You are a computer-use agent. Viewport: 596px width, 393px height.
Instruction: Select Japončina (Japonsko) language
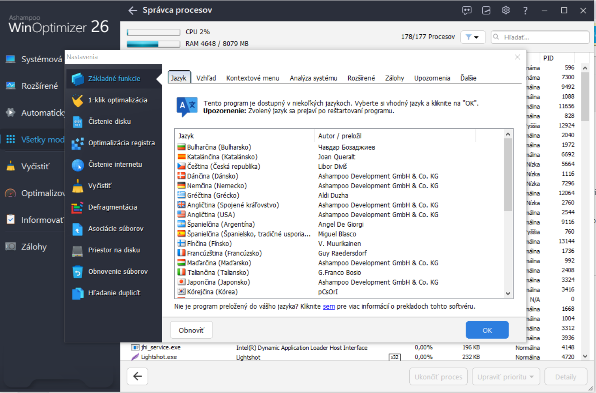click(x=339, y=282)
